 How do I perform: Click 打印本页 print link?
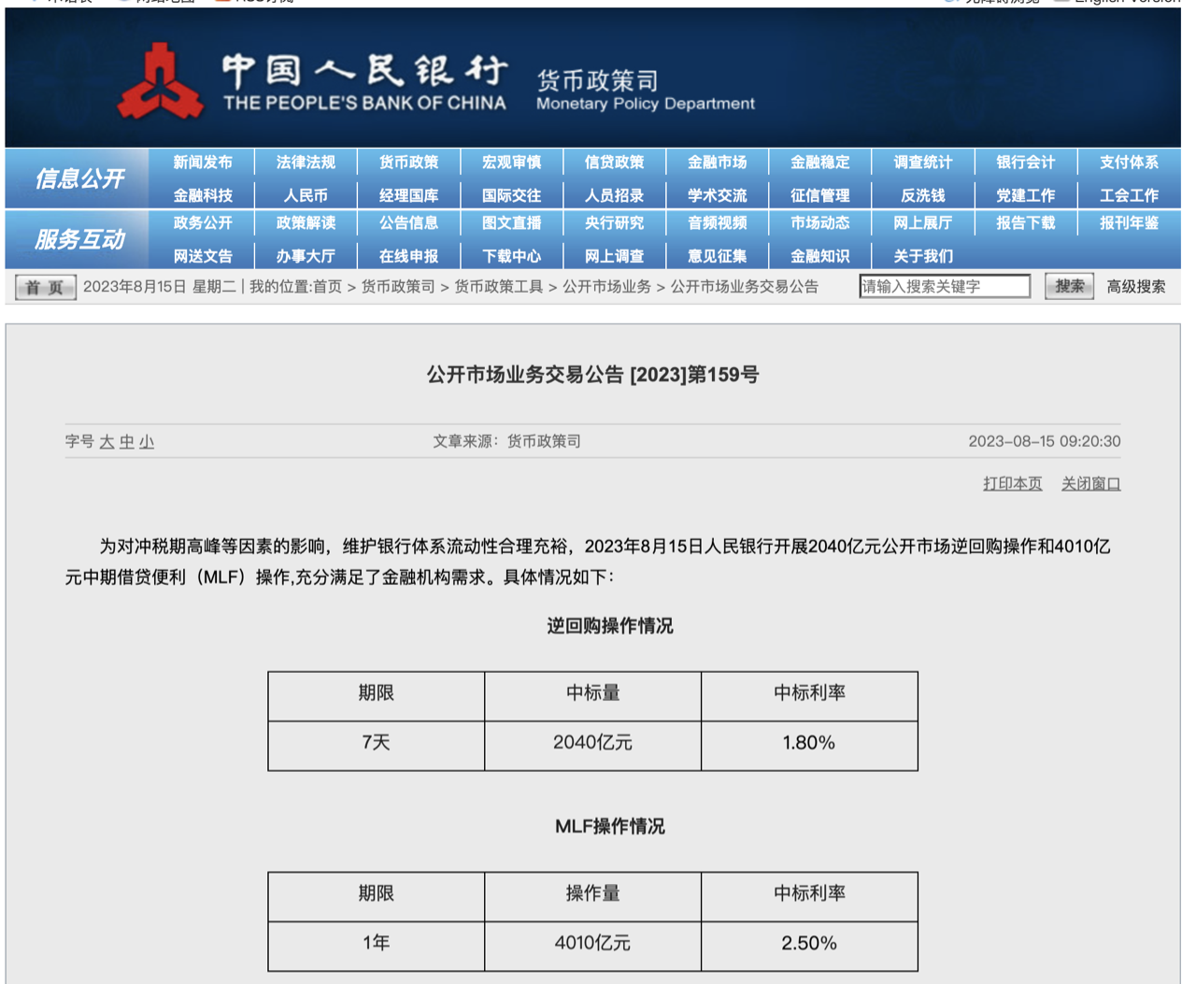[1012, 484]
